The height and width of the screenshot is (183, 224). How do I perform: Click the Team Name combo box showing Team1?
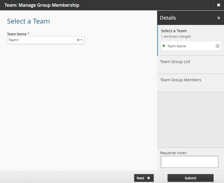click(42, 40)
